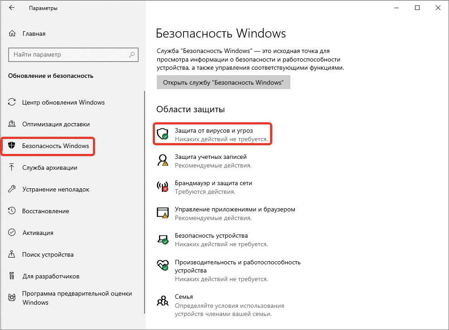
Task: Select Оптимизация доставки in sidebar
Action: tap(56, 124)
